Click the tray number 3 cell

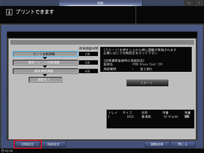(109, 117)
